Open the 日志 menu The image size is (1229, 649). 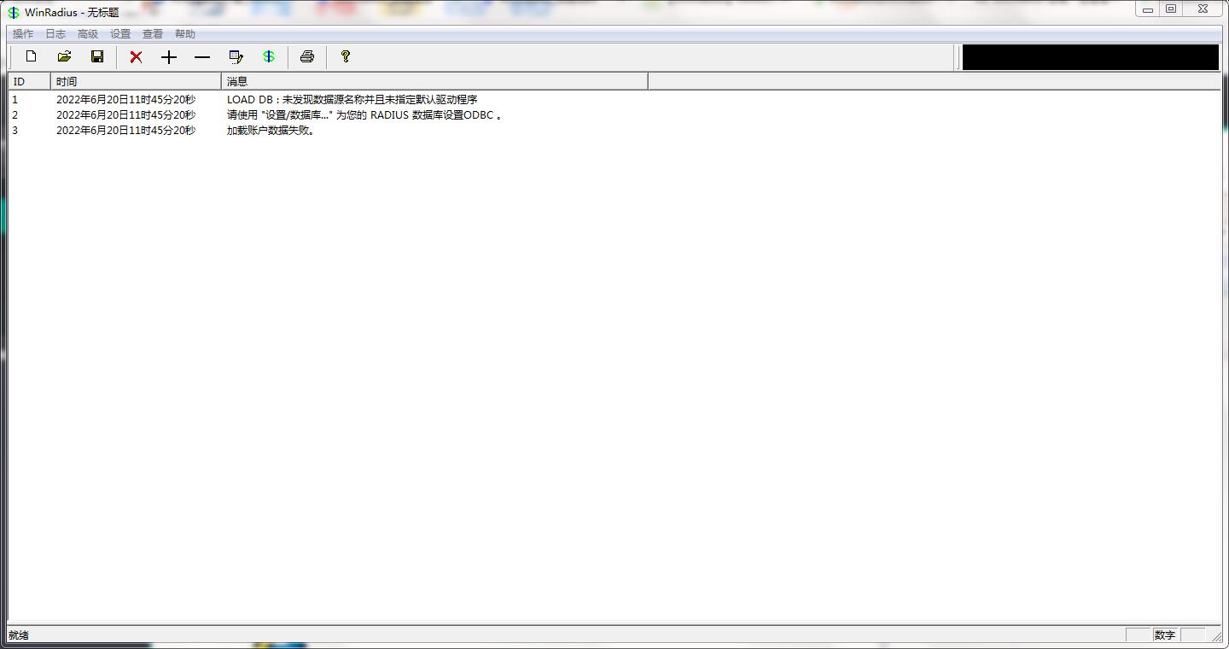coord(55,33)
